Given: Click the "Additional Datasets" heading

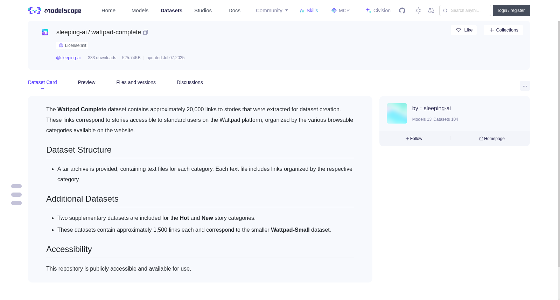Looking at the screenshot, I should tap(82, 199).
